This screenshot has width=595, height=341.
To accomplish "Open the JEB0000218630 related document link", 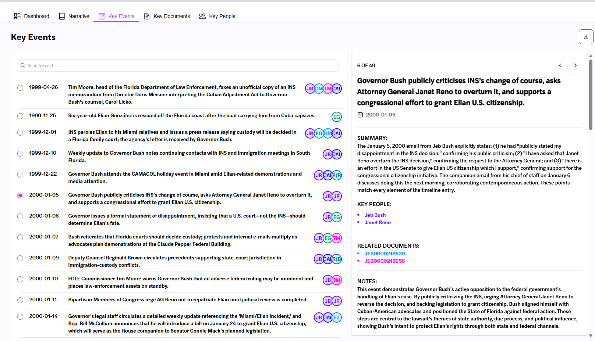I will tap(384, 254).
